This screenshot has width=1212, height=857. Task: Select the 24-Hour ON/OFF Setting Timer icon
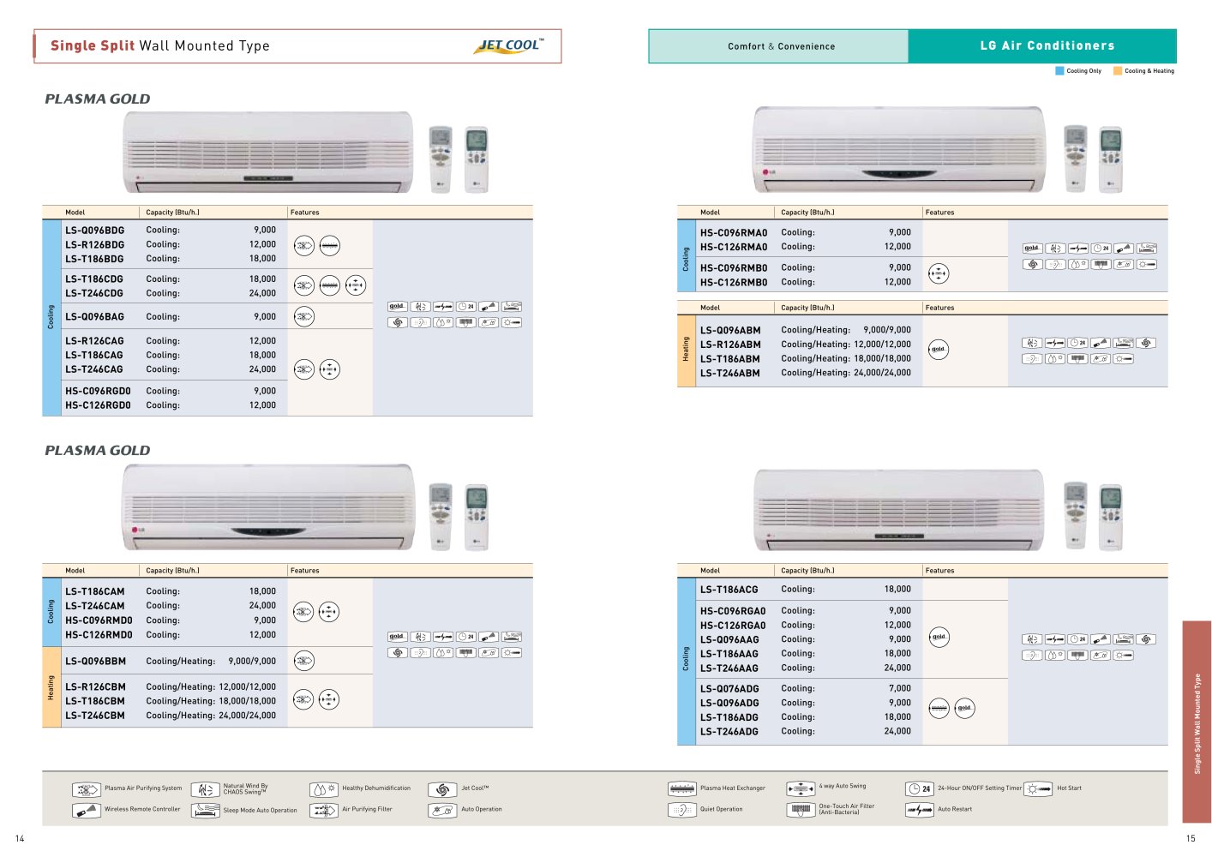(920, 788)
